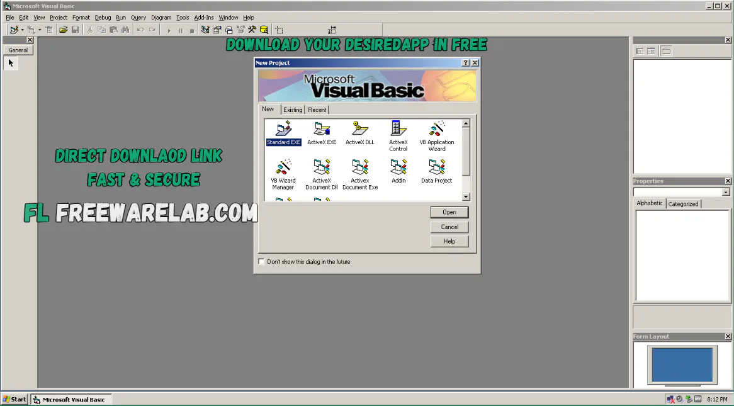Click the View Code icon in Project Explorer
Screen dimensions: 734x406
pos(639,51)
